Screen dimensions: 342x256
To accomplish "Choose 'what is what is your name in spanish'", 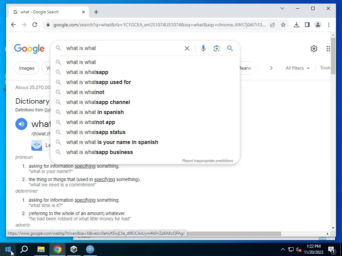I will coord(145,142).
